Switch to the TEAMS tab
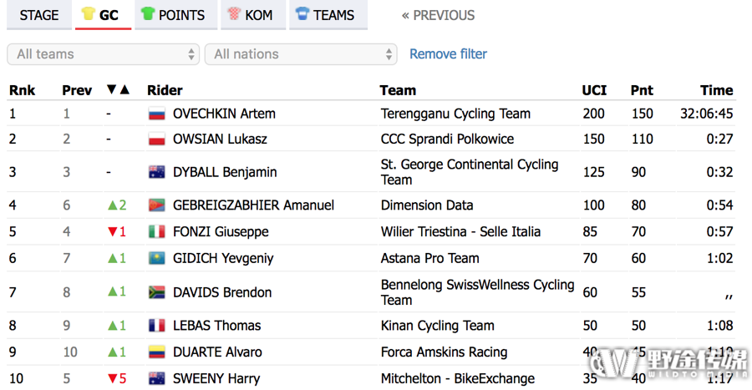Screen dimensions: 752x390 [328, 15]
